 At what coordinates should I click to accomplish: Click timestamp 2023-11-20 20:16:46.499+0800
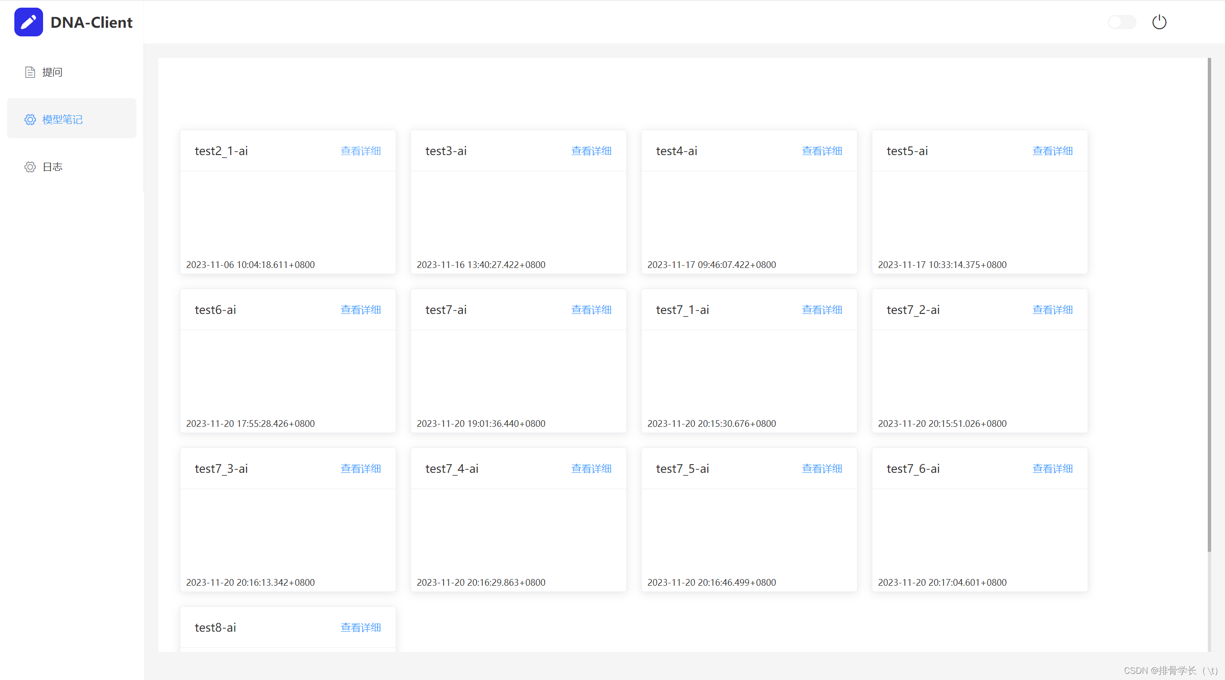[712, 583]
